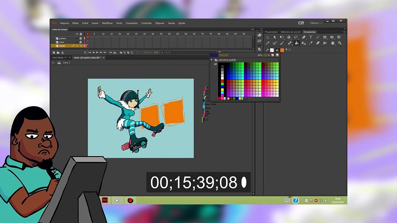Expand the icon dock double-arrow
397x223 pixels.
[x=261, y=29]
